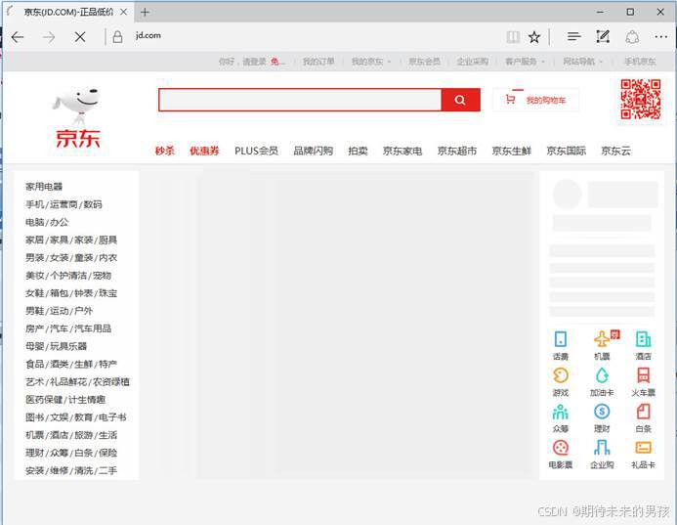The height and width of the screenshot is (525, 677).
Task: Select the 京东(JD.COM)-正品低价 tab
Action: click(x=68, y=12)
